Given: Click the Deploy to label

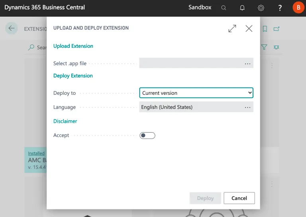Looking at the screenshot, I should tap(65, 93).
